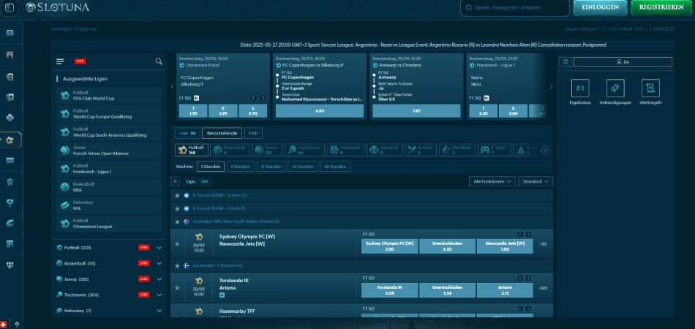Switch to the Früh tab

(253, 133)
